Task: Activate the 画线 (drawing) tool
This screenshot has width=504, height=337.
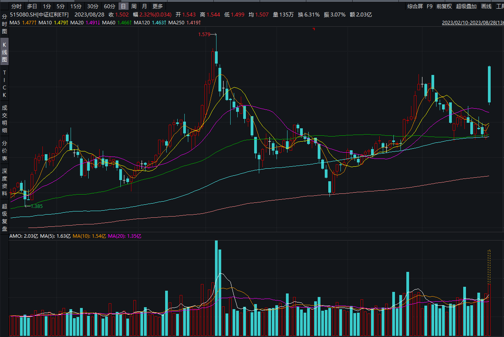Action: coord(486,6)
